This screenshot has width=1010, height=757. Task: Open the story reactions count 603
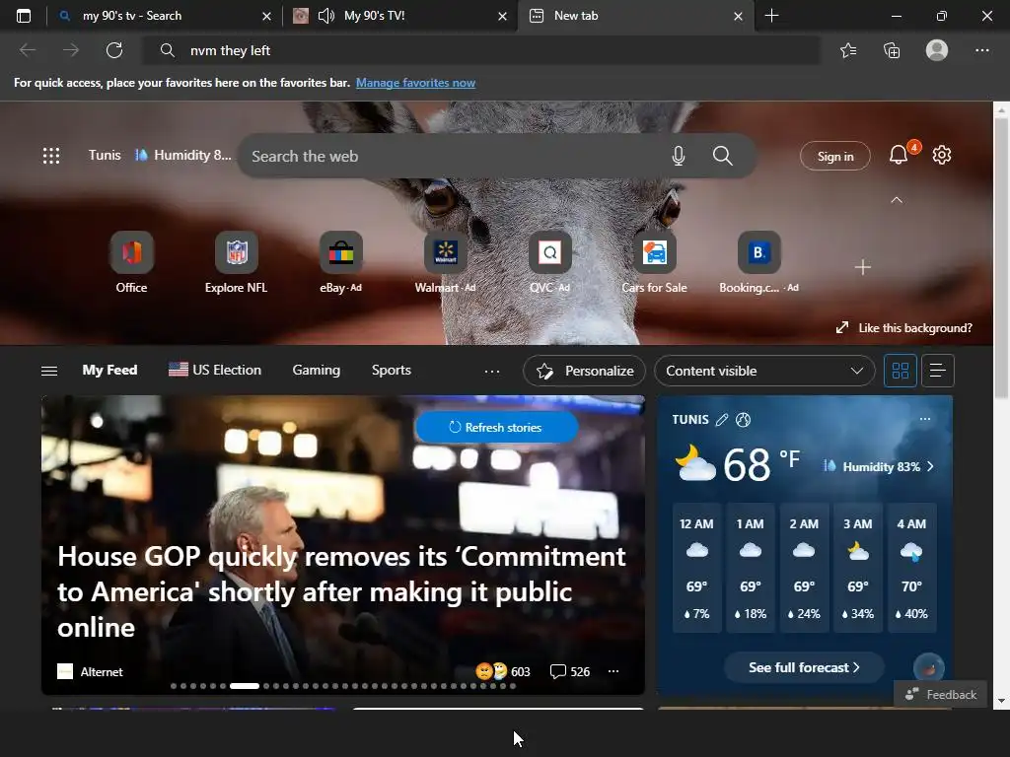pos(502,671)
